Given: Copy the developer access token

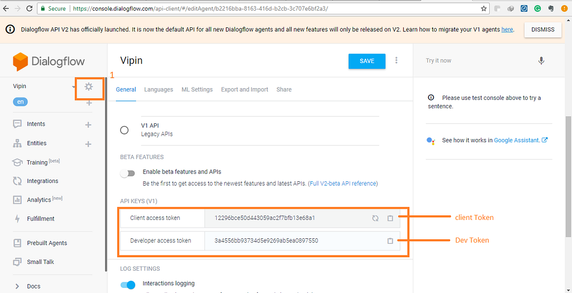Looking at the screenshot, I should point(390,241).
